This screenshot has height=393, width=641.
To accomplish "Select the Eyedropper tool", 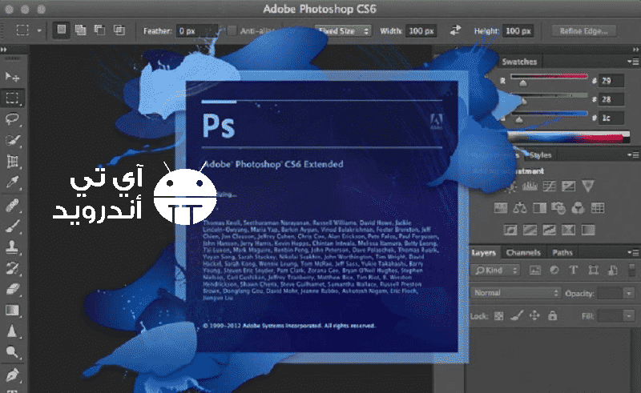I will coord(12,182).
